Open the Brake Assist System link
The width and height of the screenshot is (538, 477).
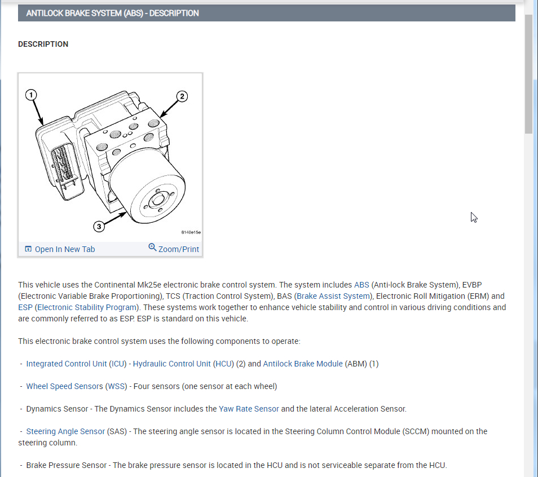click(333, 296)
